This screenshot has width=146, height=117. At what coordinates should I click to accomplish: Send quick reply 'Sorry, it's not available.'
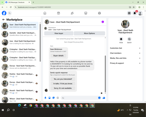[63, 88]
